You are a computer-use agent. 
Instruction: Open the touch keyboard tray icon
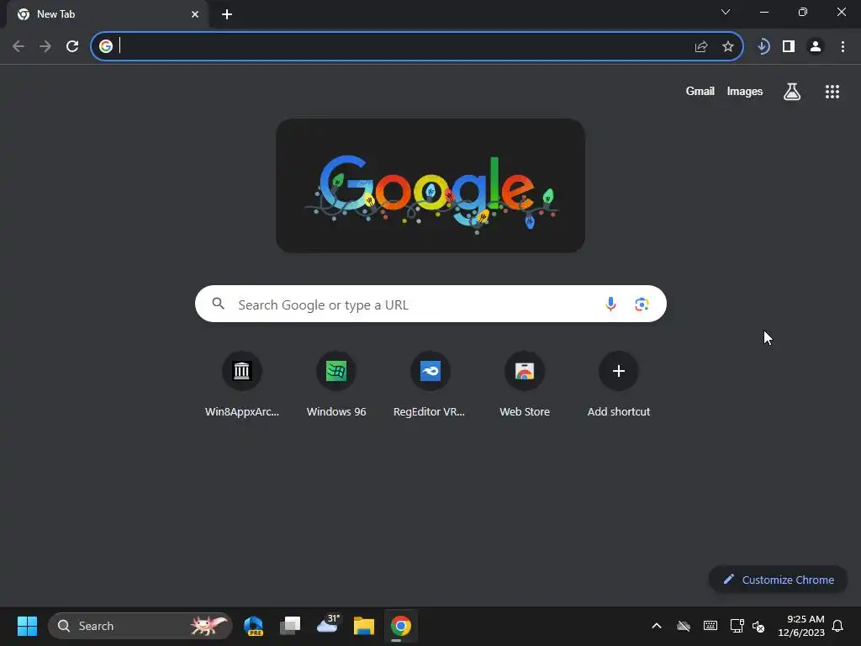click(x=710, y=626)
